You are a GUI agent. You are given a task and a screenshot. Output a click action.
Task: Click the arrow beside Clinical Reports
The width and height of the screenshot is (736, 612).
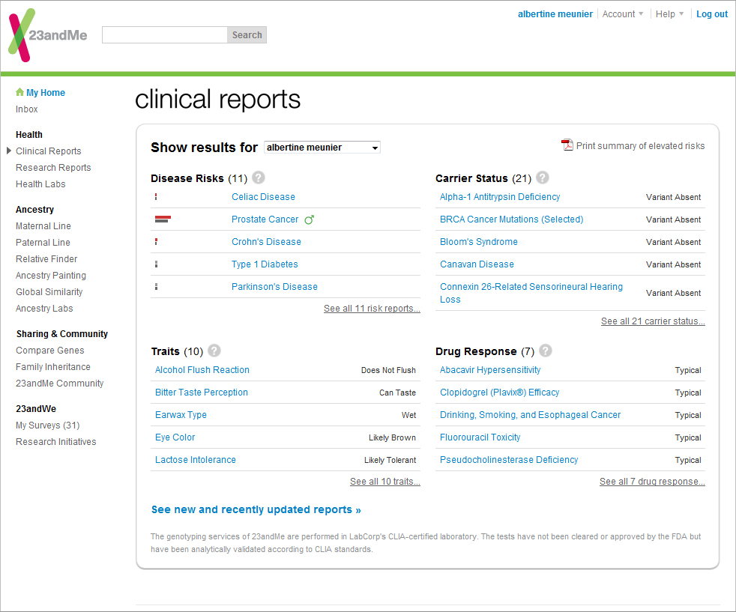(8, 151)
